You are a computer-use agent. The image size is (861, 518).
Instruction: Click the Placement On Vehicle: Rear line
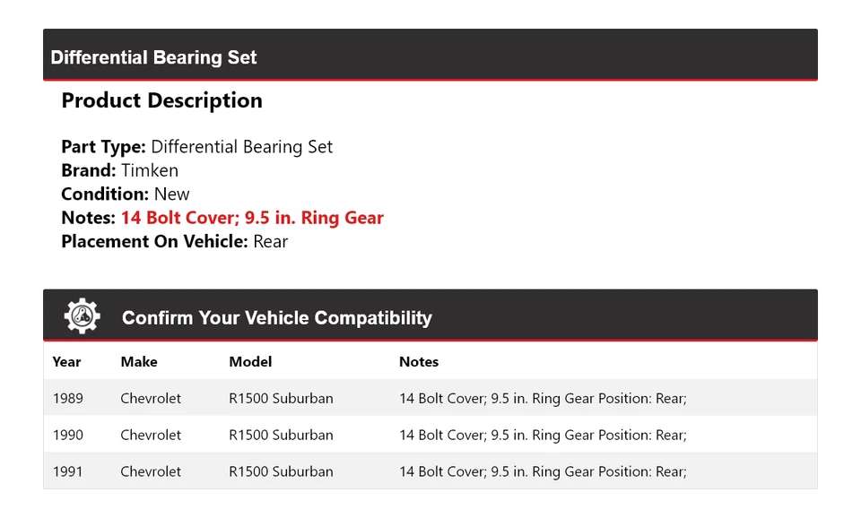(x=174, y=241)
